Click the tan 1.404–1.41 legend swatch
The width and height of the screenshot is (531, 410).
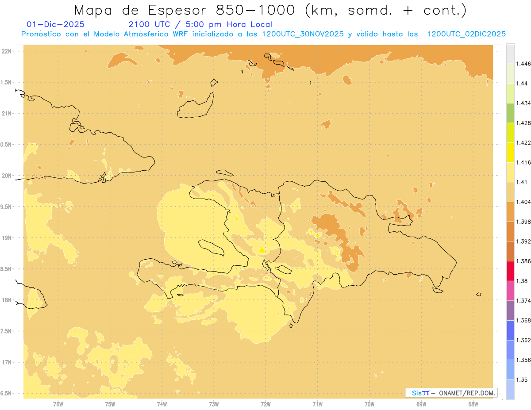tap(510, 192)
